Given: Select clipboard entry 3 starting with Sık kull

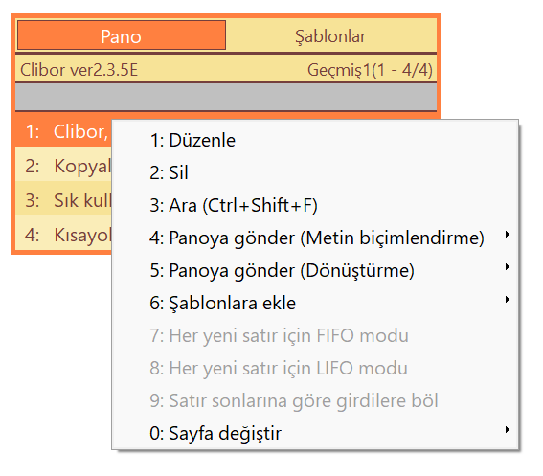Looking at the screenshot, I should (x=64, y=200).
